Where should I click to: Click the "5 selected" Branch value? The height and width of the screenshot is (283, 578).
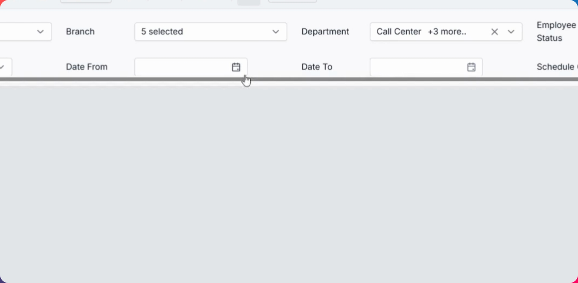point(162,32)
